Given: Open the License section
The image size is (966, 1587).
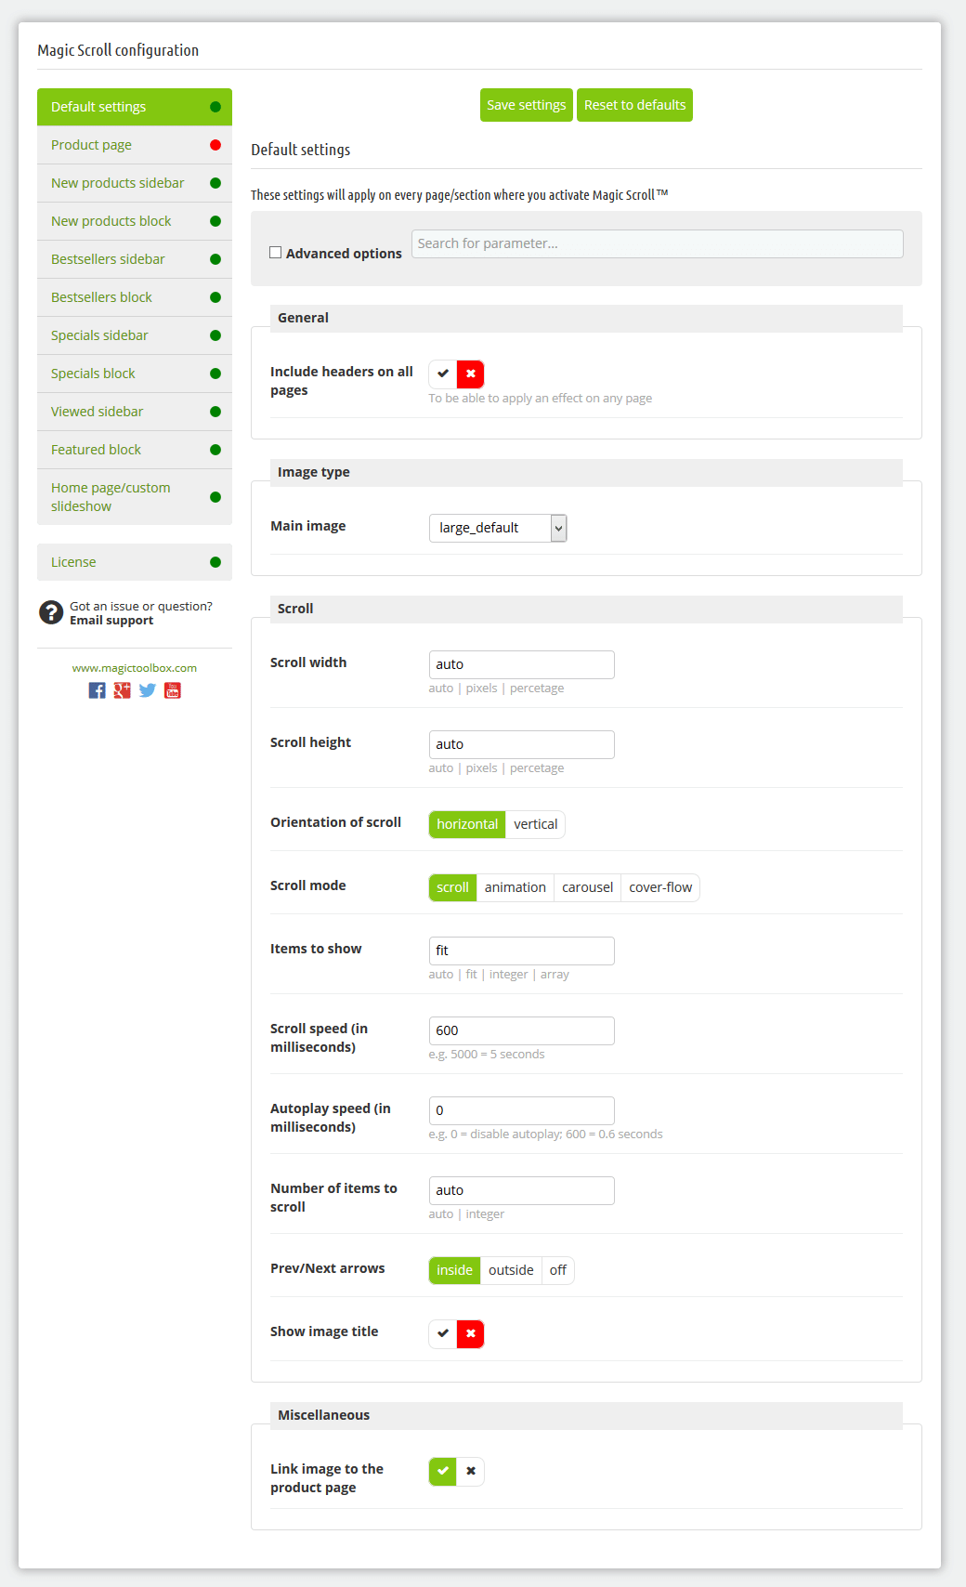Looking at the screenshot, I should pos(135,562).
